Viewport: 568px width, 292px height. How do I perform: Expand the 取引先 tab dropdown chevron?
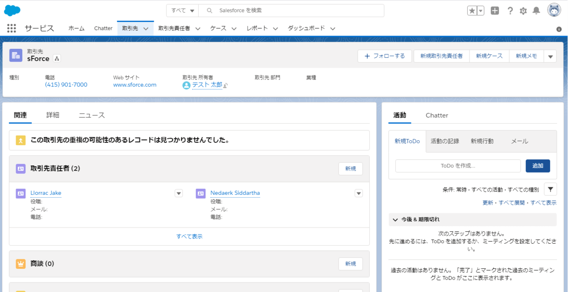coord(146,28)
